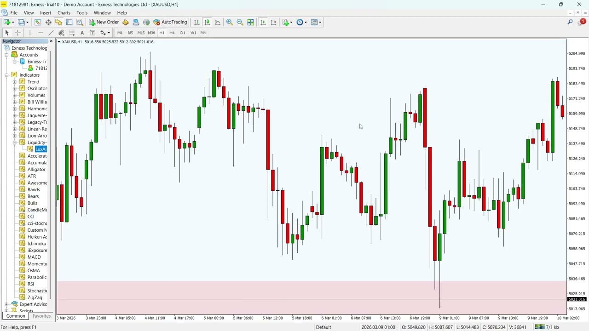589x331 pixels.
Task: Select the MACD indicator
Action: tap(34, 257)
